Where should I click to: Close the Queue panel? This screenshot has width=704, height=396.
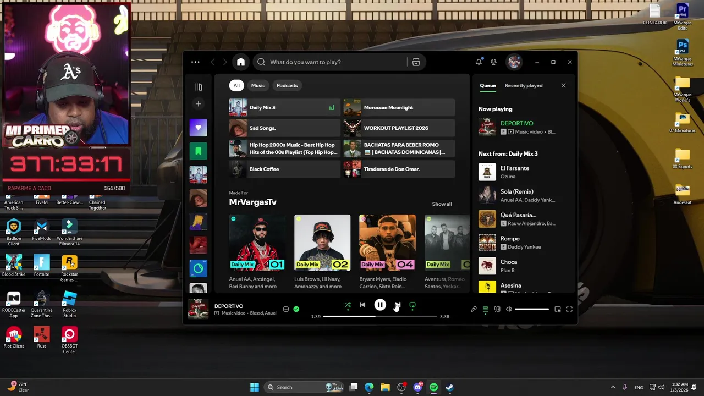pyautogui.click(x=563, y=85)
